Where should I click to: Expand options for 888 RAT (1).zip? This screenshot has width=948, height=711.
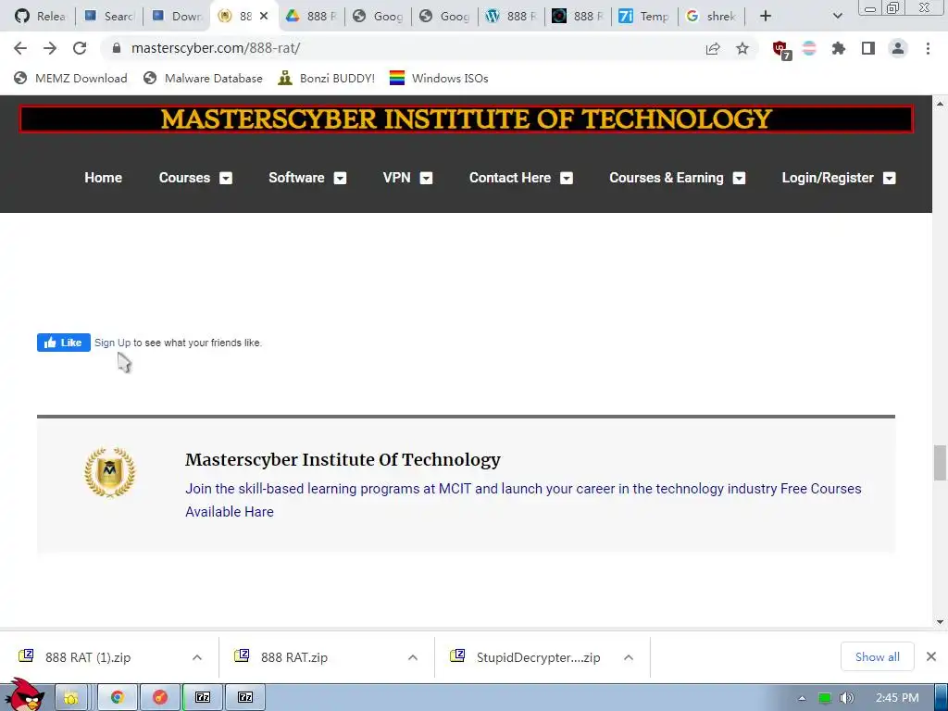tap(197, 657)
